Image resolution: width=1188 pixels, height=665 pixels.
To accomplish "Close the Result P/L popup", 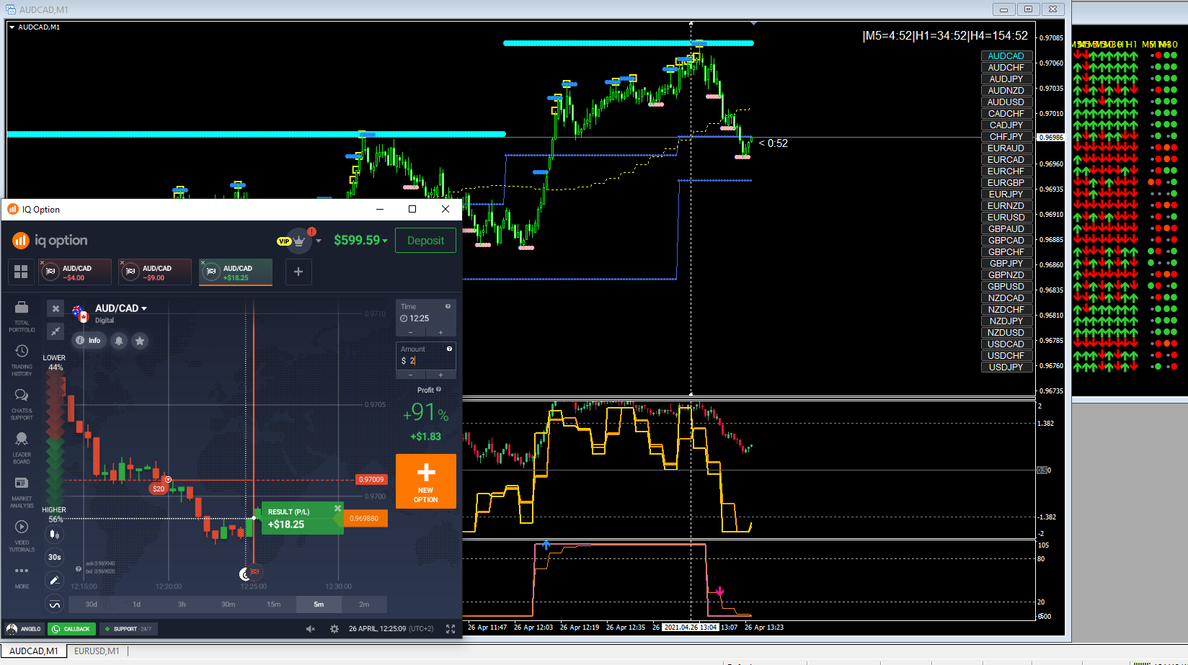I will coord(337,508).
